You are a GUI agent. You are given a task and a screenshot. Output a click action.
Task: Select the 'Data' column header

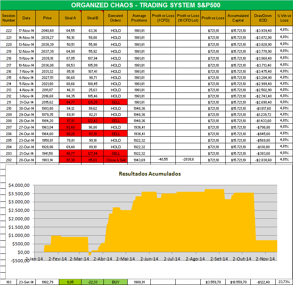(x=26, y=18)
